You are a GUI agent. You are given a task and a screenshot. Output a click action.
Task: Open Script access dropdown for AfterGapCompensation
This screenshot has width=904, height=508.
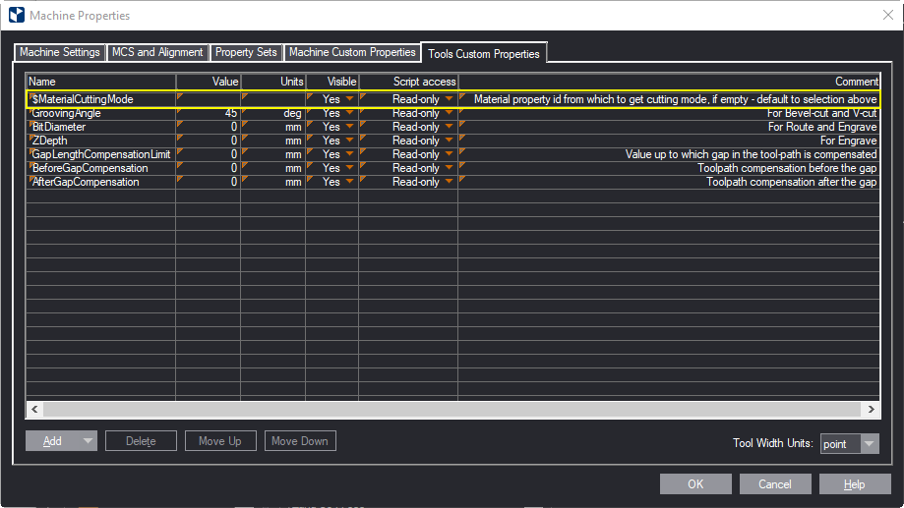449,183
